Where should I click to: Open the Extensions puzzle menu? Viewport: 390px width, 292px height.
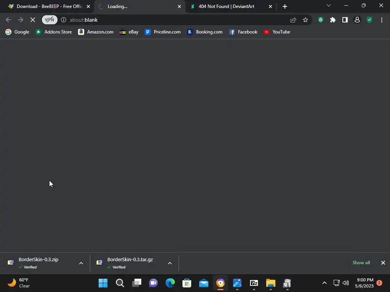[333, 20]
